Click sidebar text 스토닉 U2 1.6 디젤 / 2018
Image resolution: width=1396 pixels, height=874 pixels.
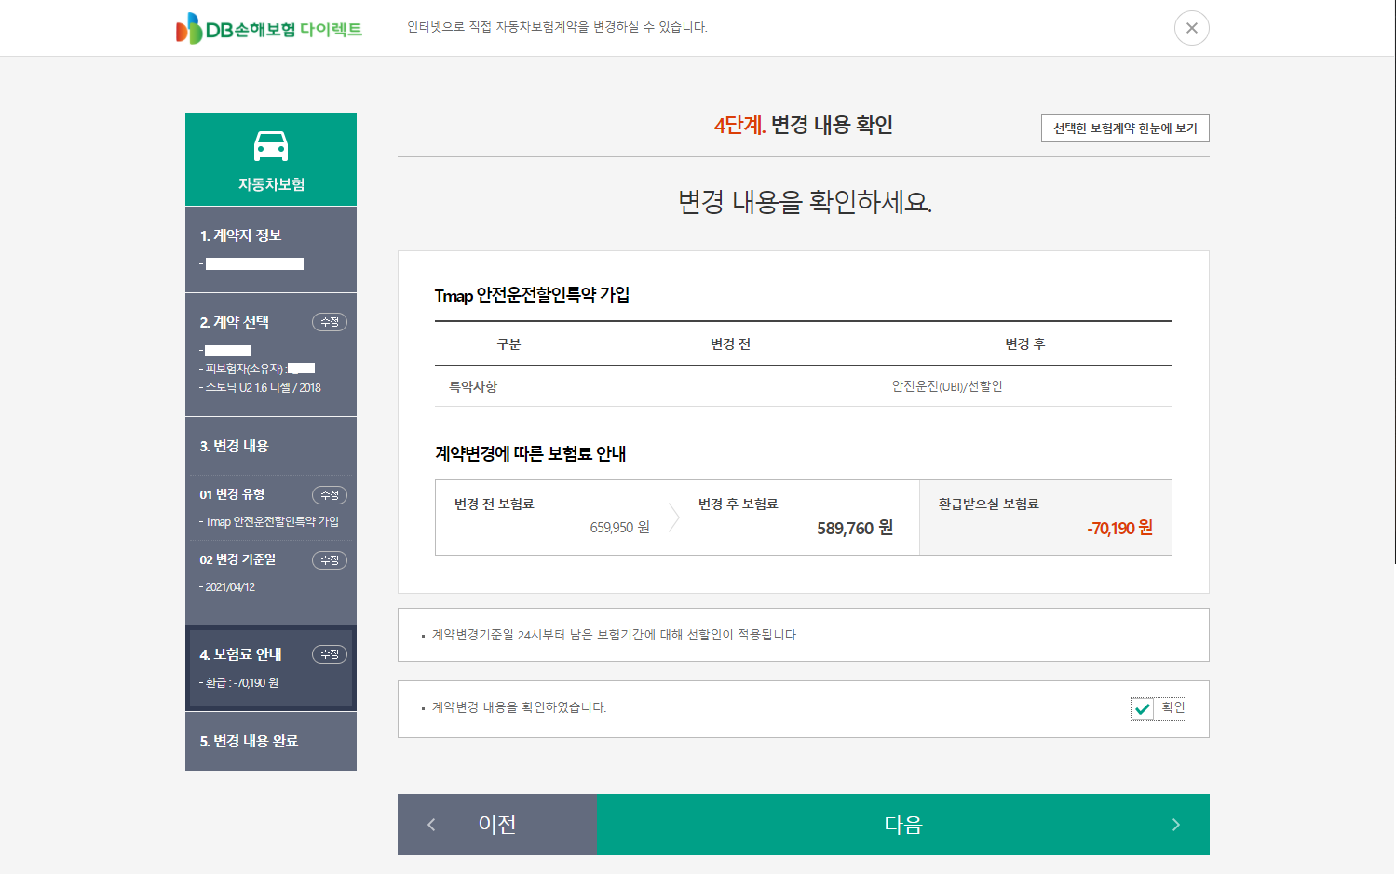point(263,388)
